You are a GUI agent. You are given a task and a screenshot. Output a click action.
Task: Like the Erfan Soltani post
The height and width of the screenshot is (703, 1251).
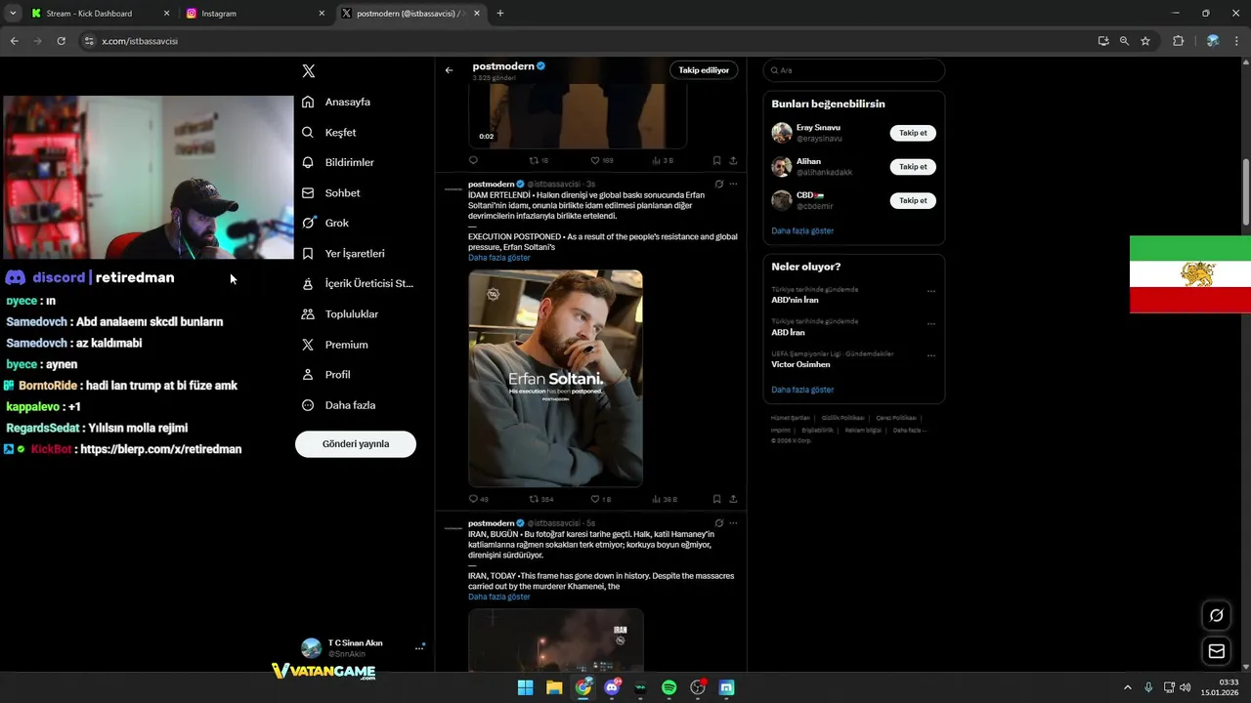tap(595, 499)
